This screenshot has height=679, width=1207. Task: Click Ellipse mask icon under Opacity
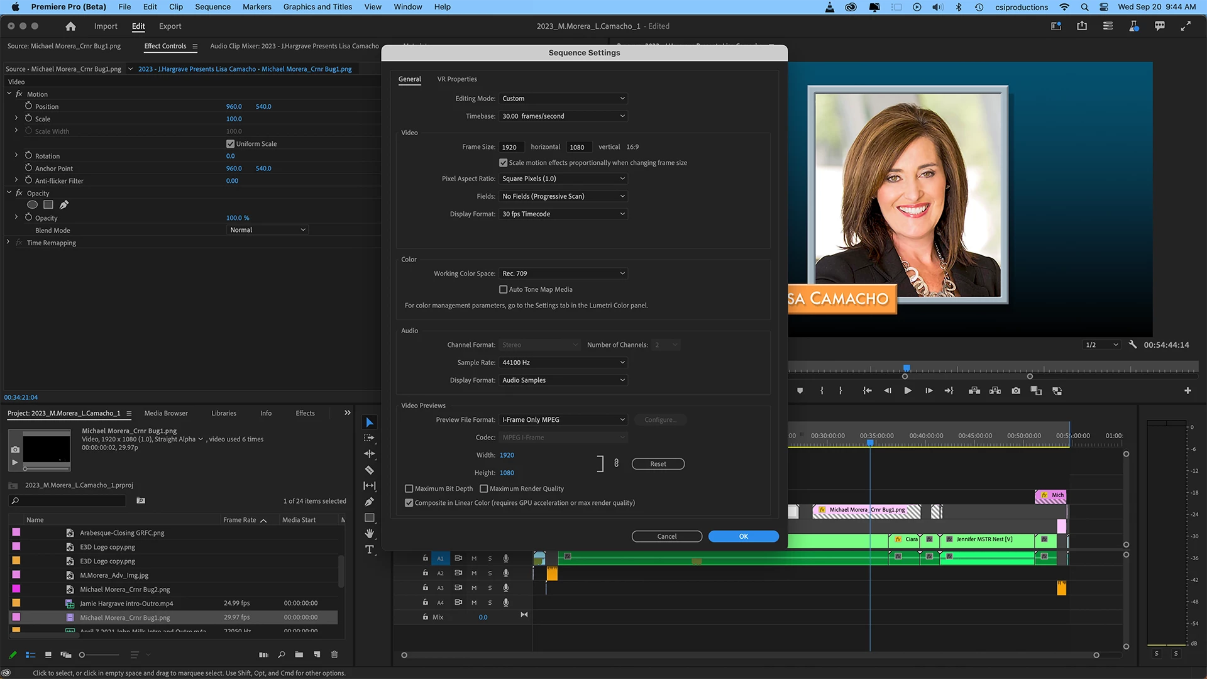pyautogui.click(x=33, y=205)
